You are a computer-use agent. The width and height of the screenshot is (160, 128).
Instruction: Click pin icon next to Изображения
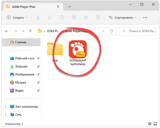tap(38, 74)
